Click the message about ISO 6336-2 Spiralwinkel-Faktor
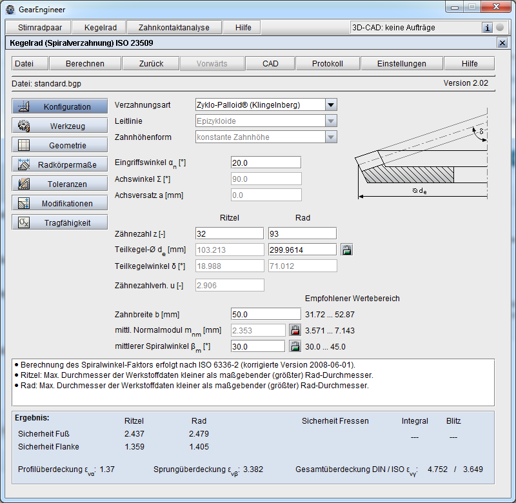This screenshot has width=516, height=503. tap(185, 365)
